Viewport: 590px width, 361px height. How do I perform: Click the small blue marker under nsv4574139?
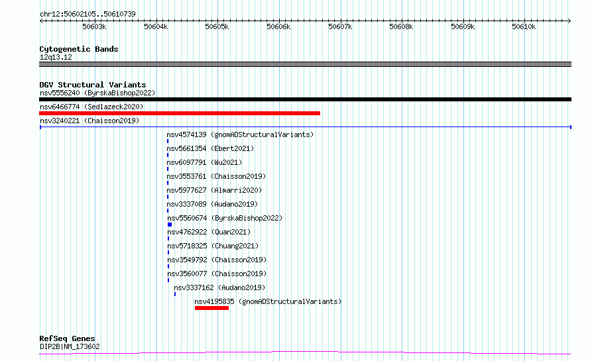click(x=168, y=141)
